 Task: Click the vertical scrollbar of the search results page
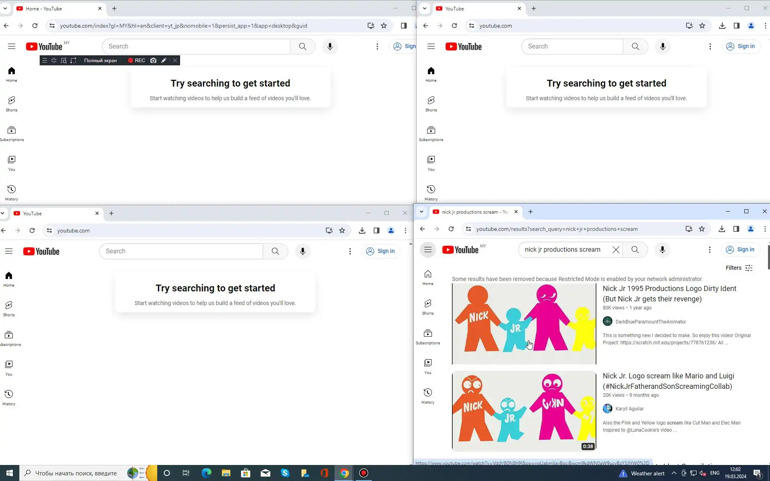(x=768, y=257)
